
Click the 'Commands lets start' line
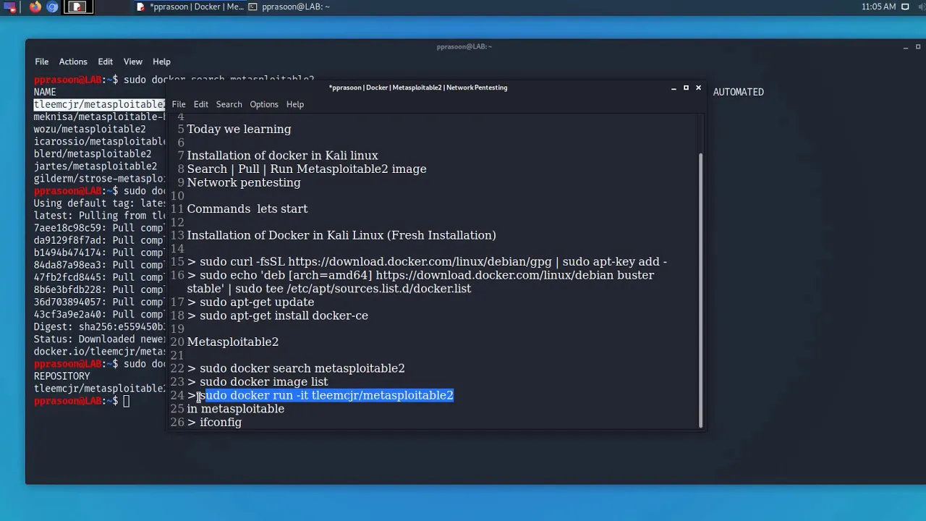247,209
